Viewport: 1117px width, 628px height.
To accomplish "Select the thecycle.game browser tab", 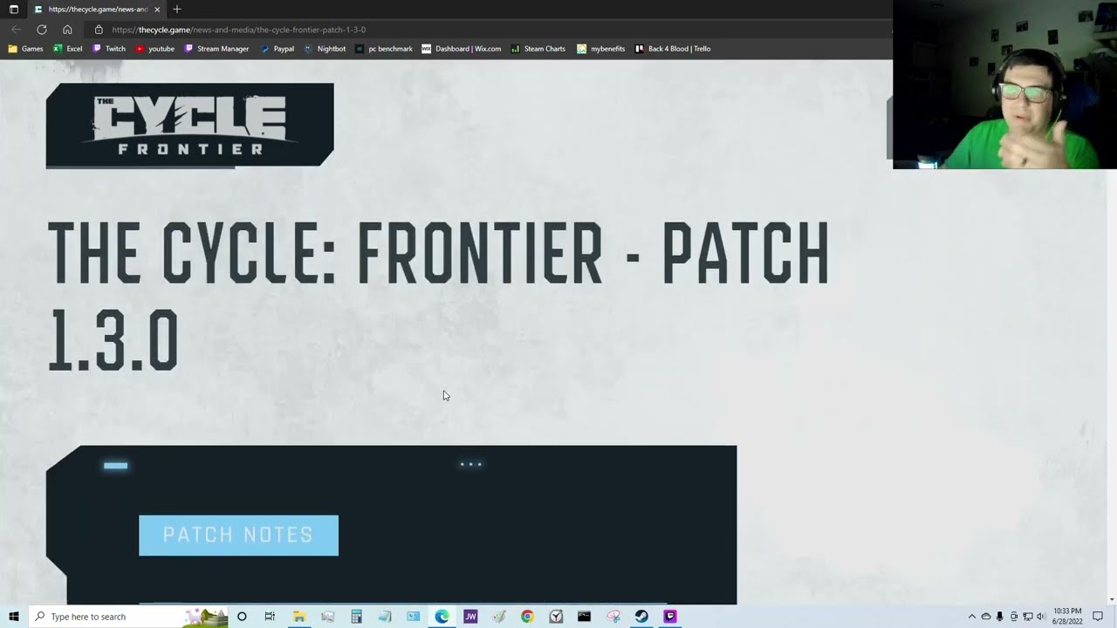I will (x=97, y=10).
